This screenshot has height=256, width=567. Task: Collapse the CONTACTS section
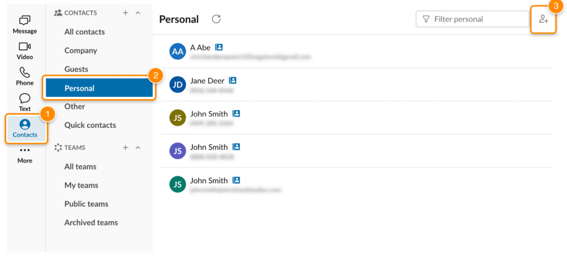[x=138, y=13]
